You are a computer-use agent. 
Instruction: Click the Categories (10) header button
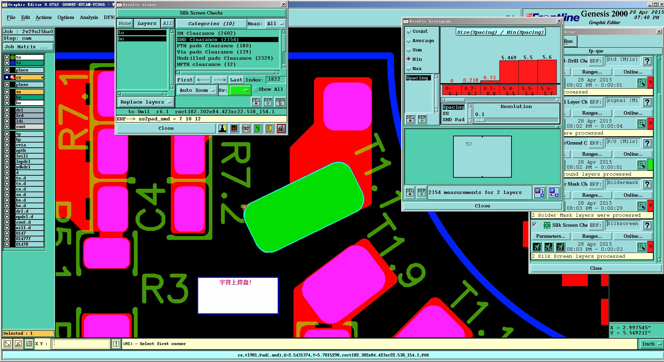[x=211, y=24]
